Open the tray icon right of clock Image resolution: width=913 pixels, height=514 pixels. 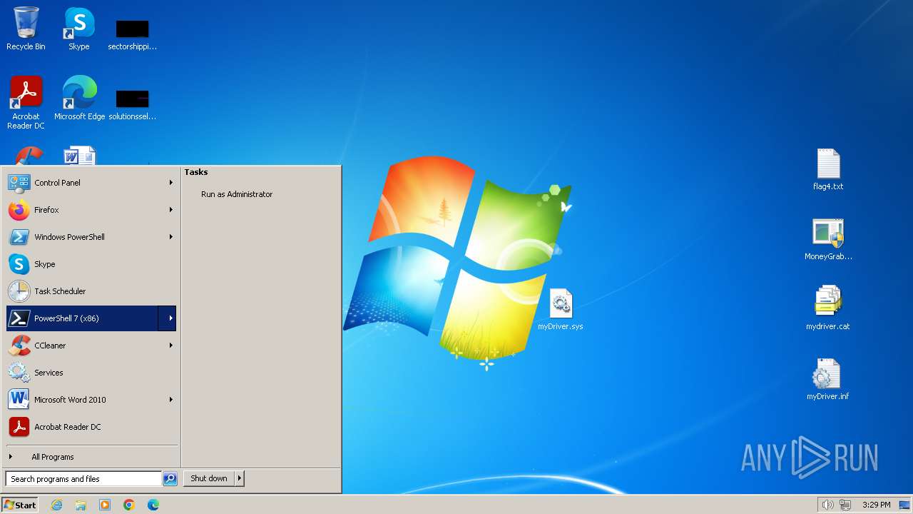tap(904, 505)
